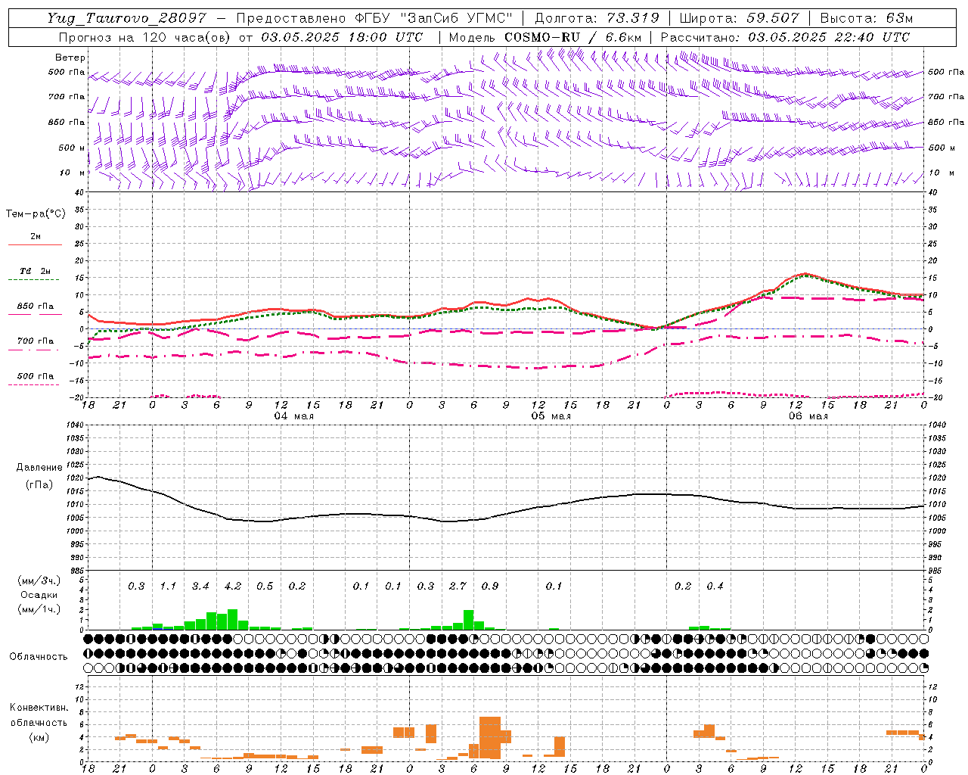Click the 2.7 precipitation amount
The height and width of the screenshot is (775, 968).
tap(458, 586)
